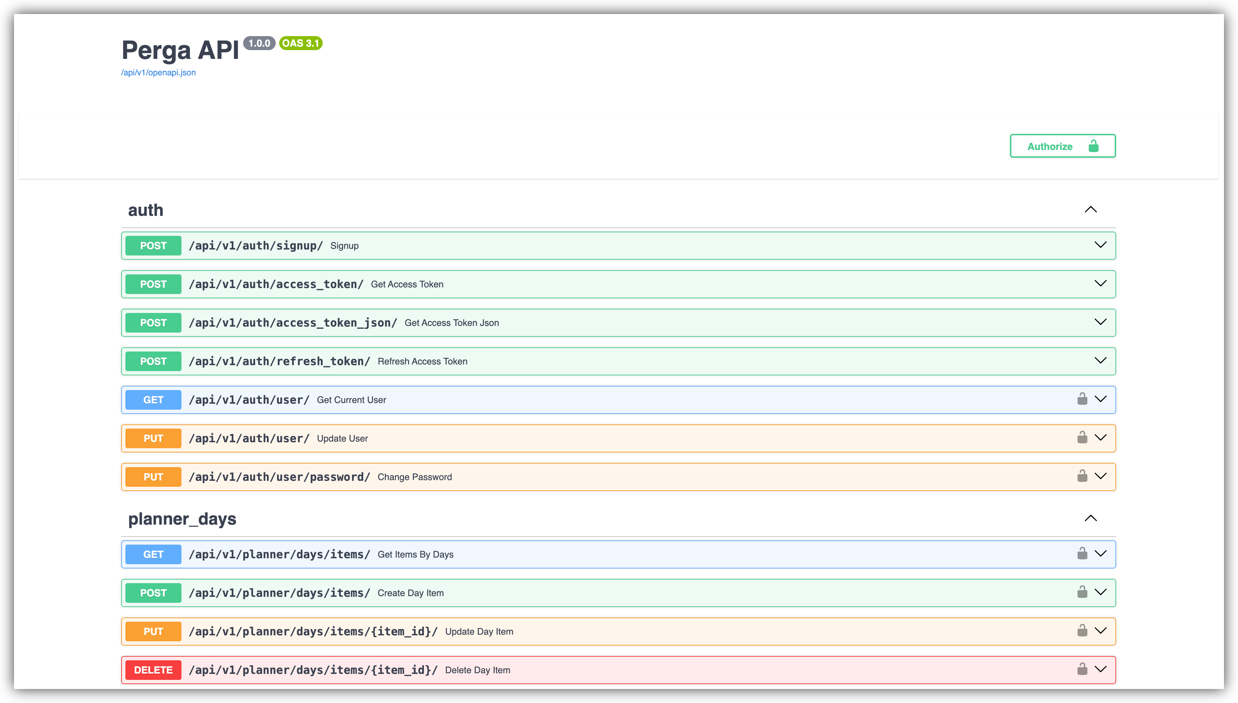Screen dimensions: 1238x703
Task: Collapse the planner_days section
Action: (x=1091, y=518)
